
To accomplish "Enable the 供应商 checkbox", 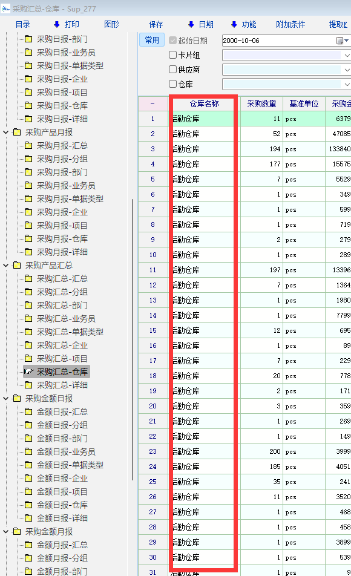I will point(172,69).
